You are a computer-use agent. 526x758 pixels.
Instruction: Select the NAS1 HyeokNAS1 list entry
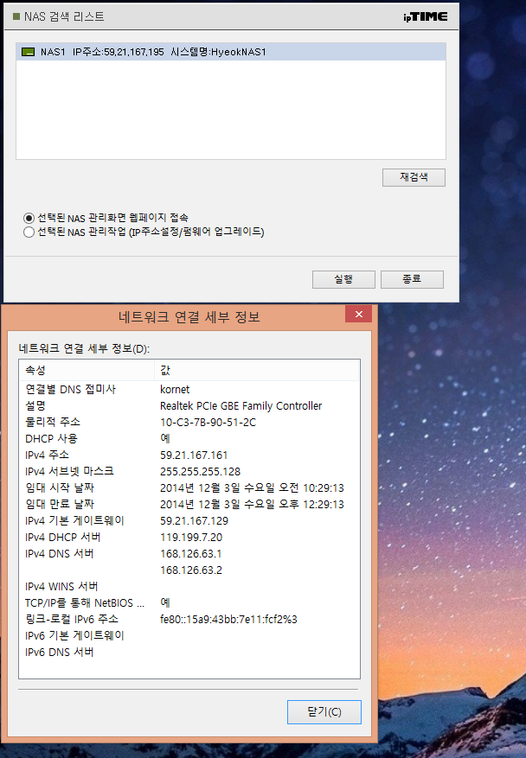pyautogui.click(x=231, y=52)
